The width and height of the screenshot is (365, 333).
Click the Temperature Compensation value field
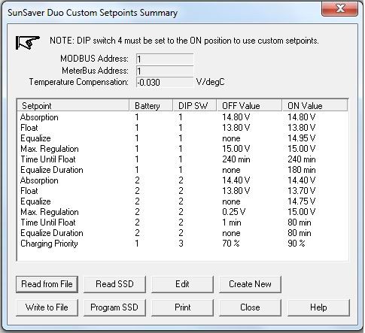point(165,82)
